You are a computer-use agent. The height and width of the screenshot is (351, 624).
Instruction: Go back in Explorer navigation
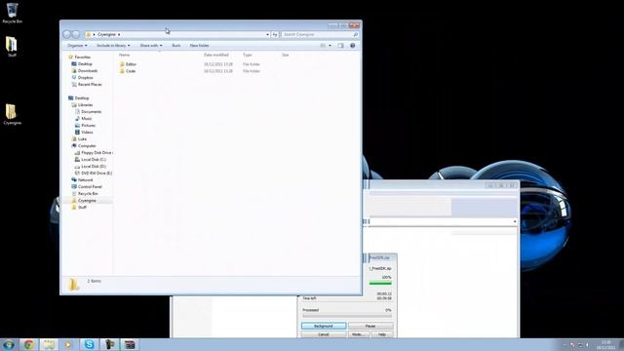click(x=67, y=35)
